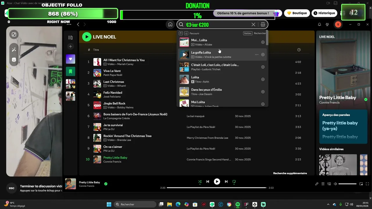Play the LIVE NOEL playlist
The image size is (372, 209).
point(87,37)
